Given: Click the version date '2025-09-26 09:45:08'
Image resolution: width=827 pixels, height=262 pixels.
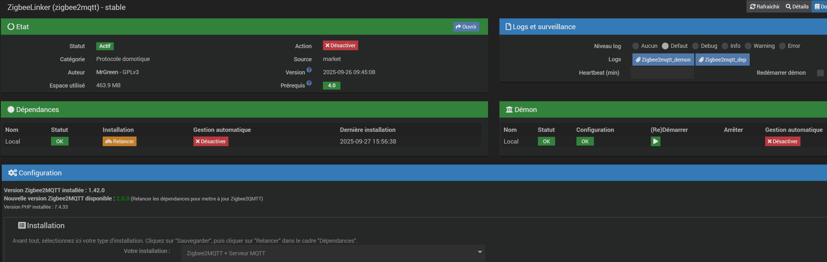Looking at the screenshot, I should point(349,72).
